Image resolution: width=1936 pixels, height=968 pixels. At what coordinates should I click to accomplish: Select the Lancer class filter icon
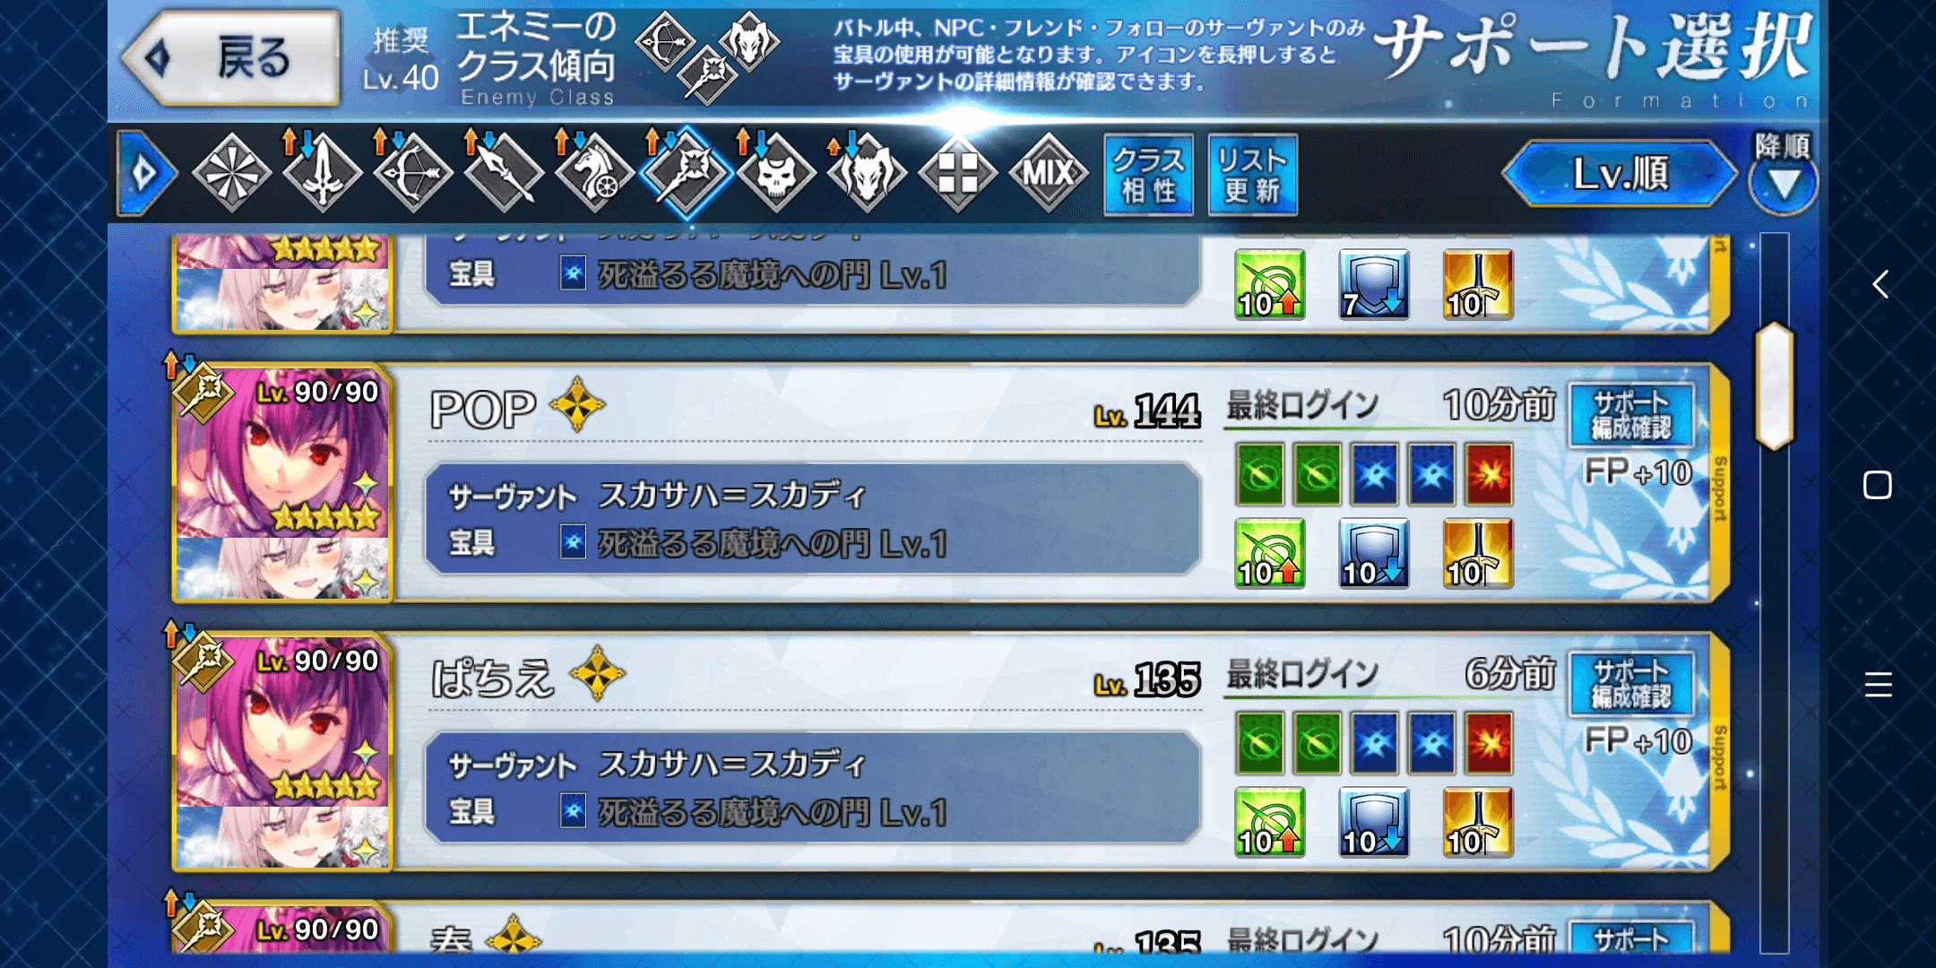click(504, 173)
